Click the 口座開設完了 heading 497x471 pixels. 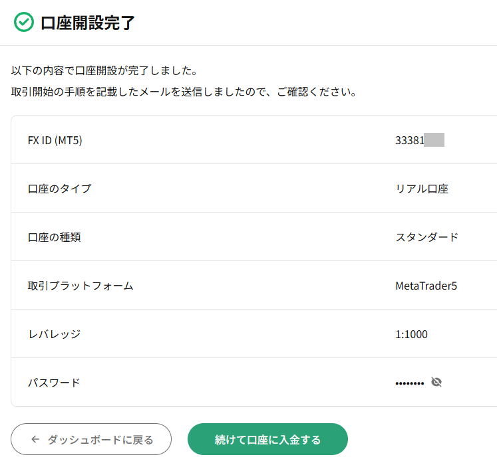(x=88, y=23)
